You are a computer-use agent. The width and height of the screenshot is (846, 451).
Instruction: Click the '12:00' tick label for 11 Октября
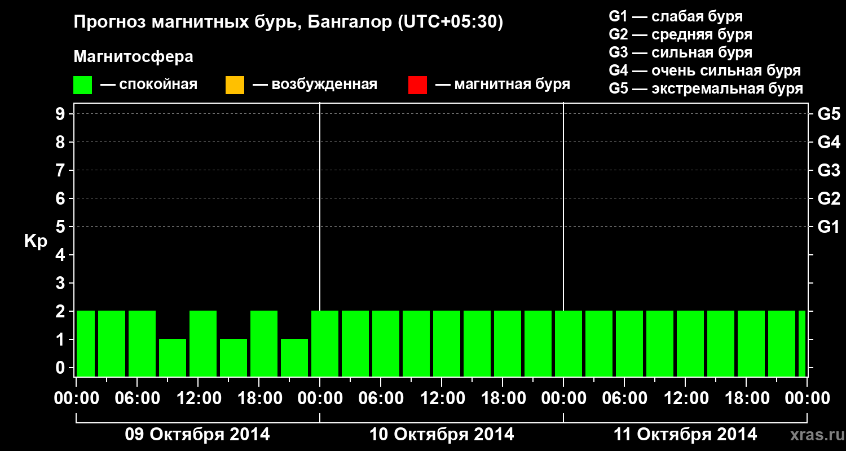685,399
